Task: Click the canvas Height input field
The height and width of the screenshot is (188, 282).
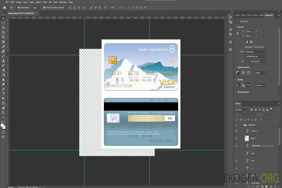Action: (249, 36)
